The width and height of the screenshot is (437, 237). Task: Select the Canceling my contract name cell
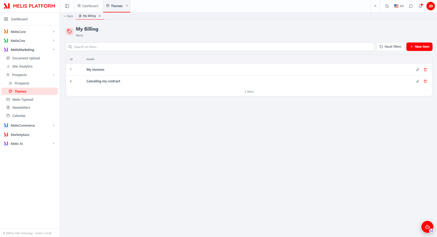coord(103,81)
